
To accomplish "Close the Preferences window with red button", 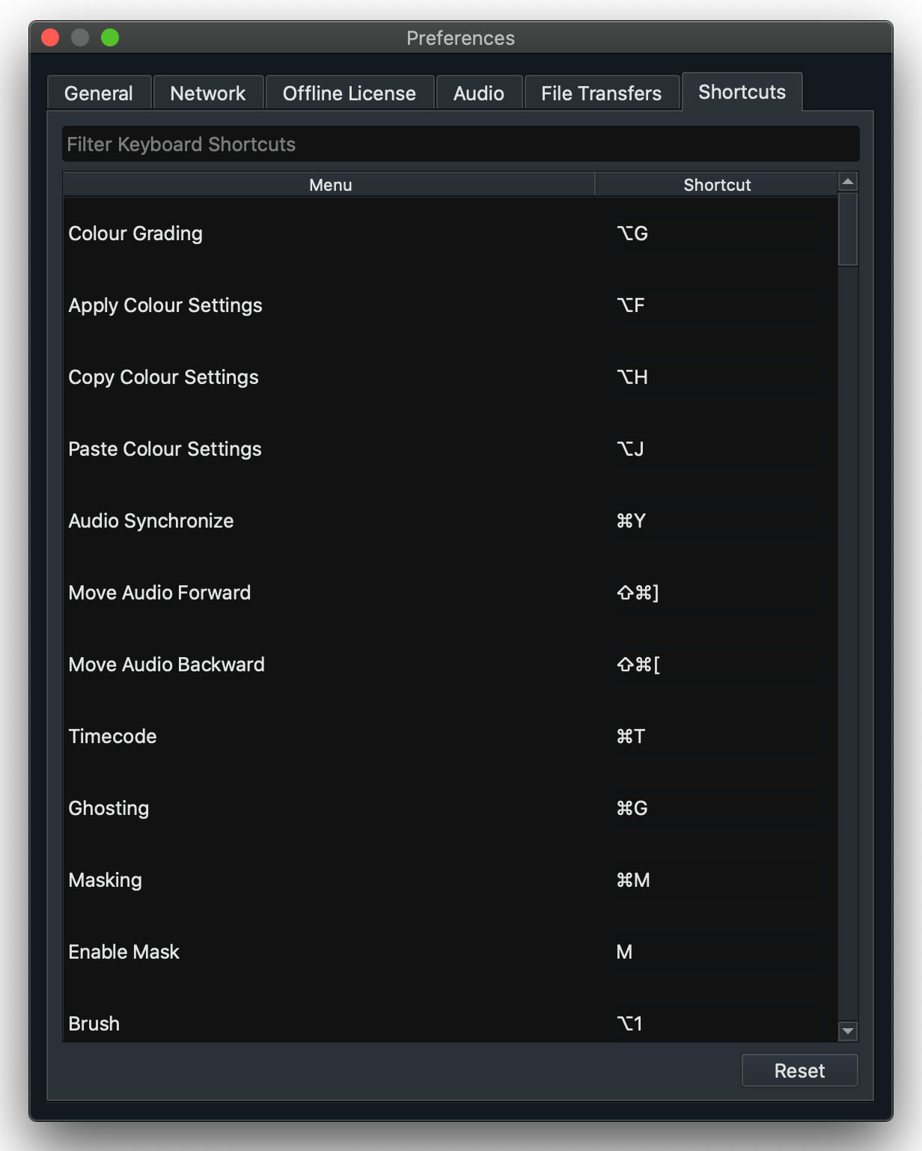I will click(x=50, y=37).
